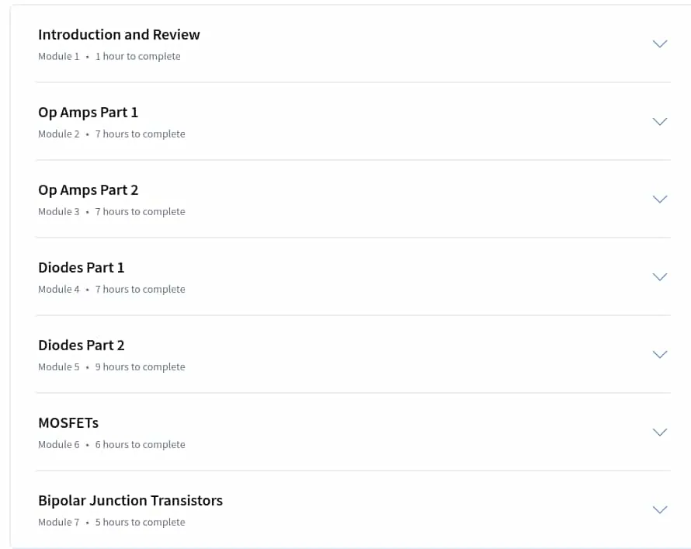
Task: Open the MOSFETs module title
Action: coord(68,423)
